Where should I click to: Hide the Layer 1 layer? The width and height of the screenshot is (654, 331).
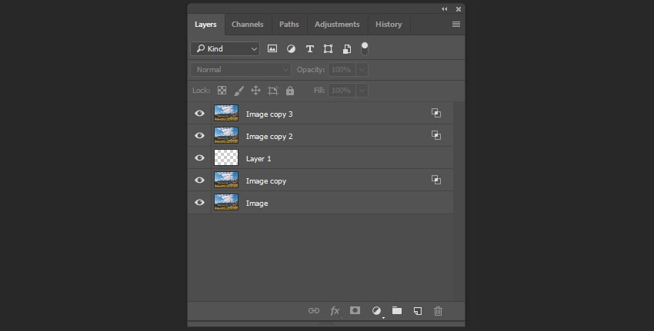click(x=200, y=158)
